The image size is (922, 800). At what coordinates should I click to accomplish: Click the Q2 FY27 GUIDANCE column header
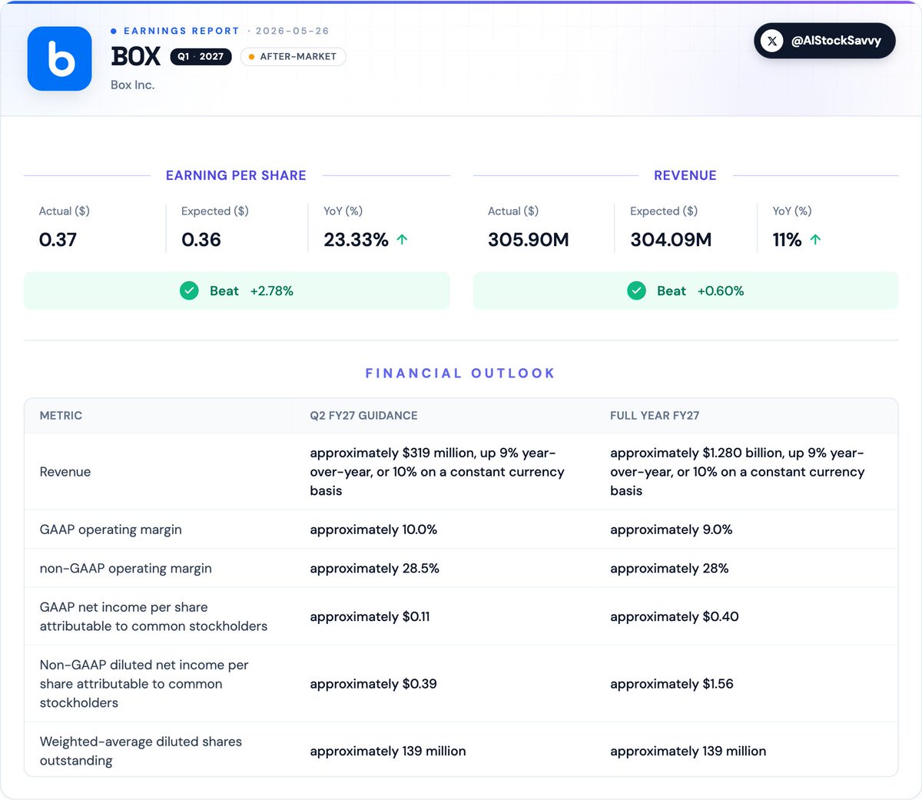(363, 416)
